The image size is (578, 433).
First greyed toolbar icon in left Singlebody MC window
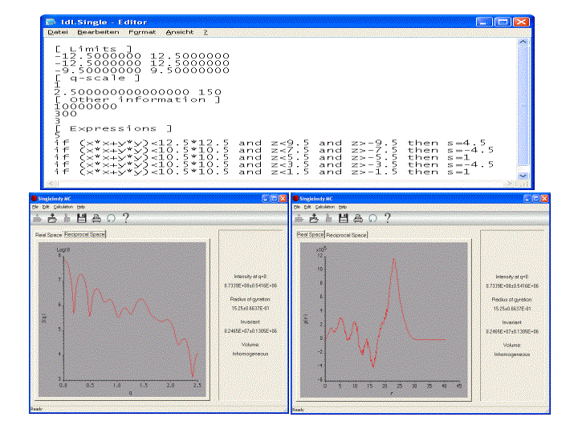37,218
